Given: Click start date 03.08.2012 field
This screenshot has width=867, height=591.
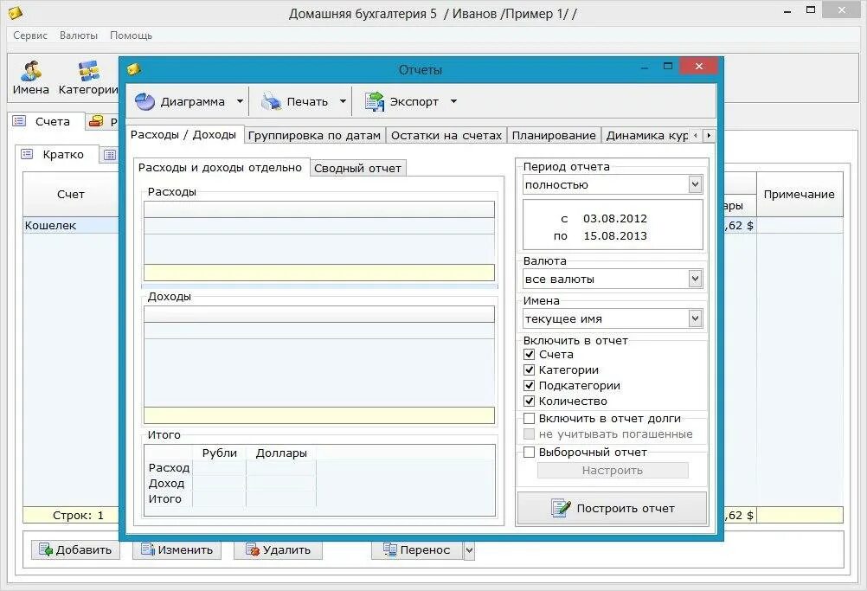Looking at the screenshot, I should pyautogui.click(x=615, y=218).
